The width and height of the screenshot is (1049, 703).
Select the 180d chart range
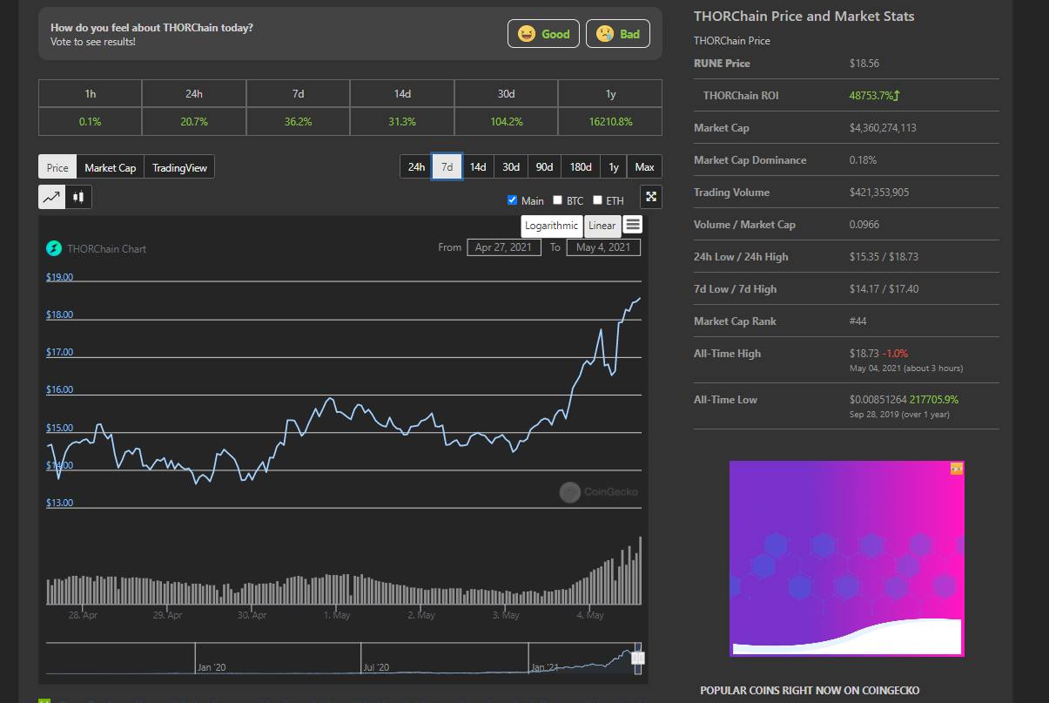[581, 166]
